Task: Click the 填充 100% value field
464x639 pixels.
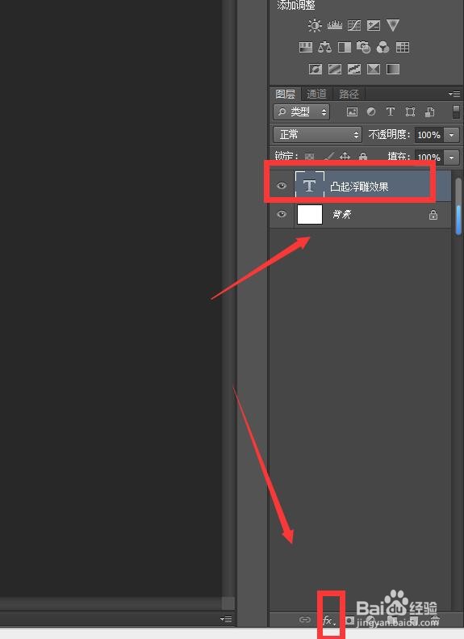Action: pos(429,158)
